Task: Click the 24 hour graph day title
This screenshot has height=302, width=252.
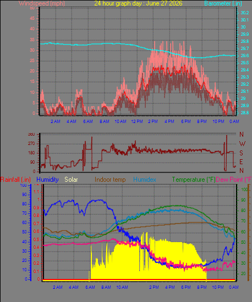Action: (138, 3)
